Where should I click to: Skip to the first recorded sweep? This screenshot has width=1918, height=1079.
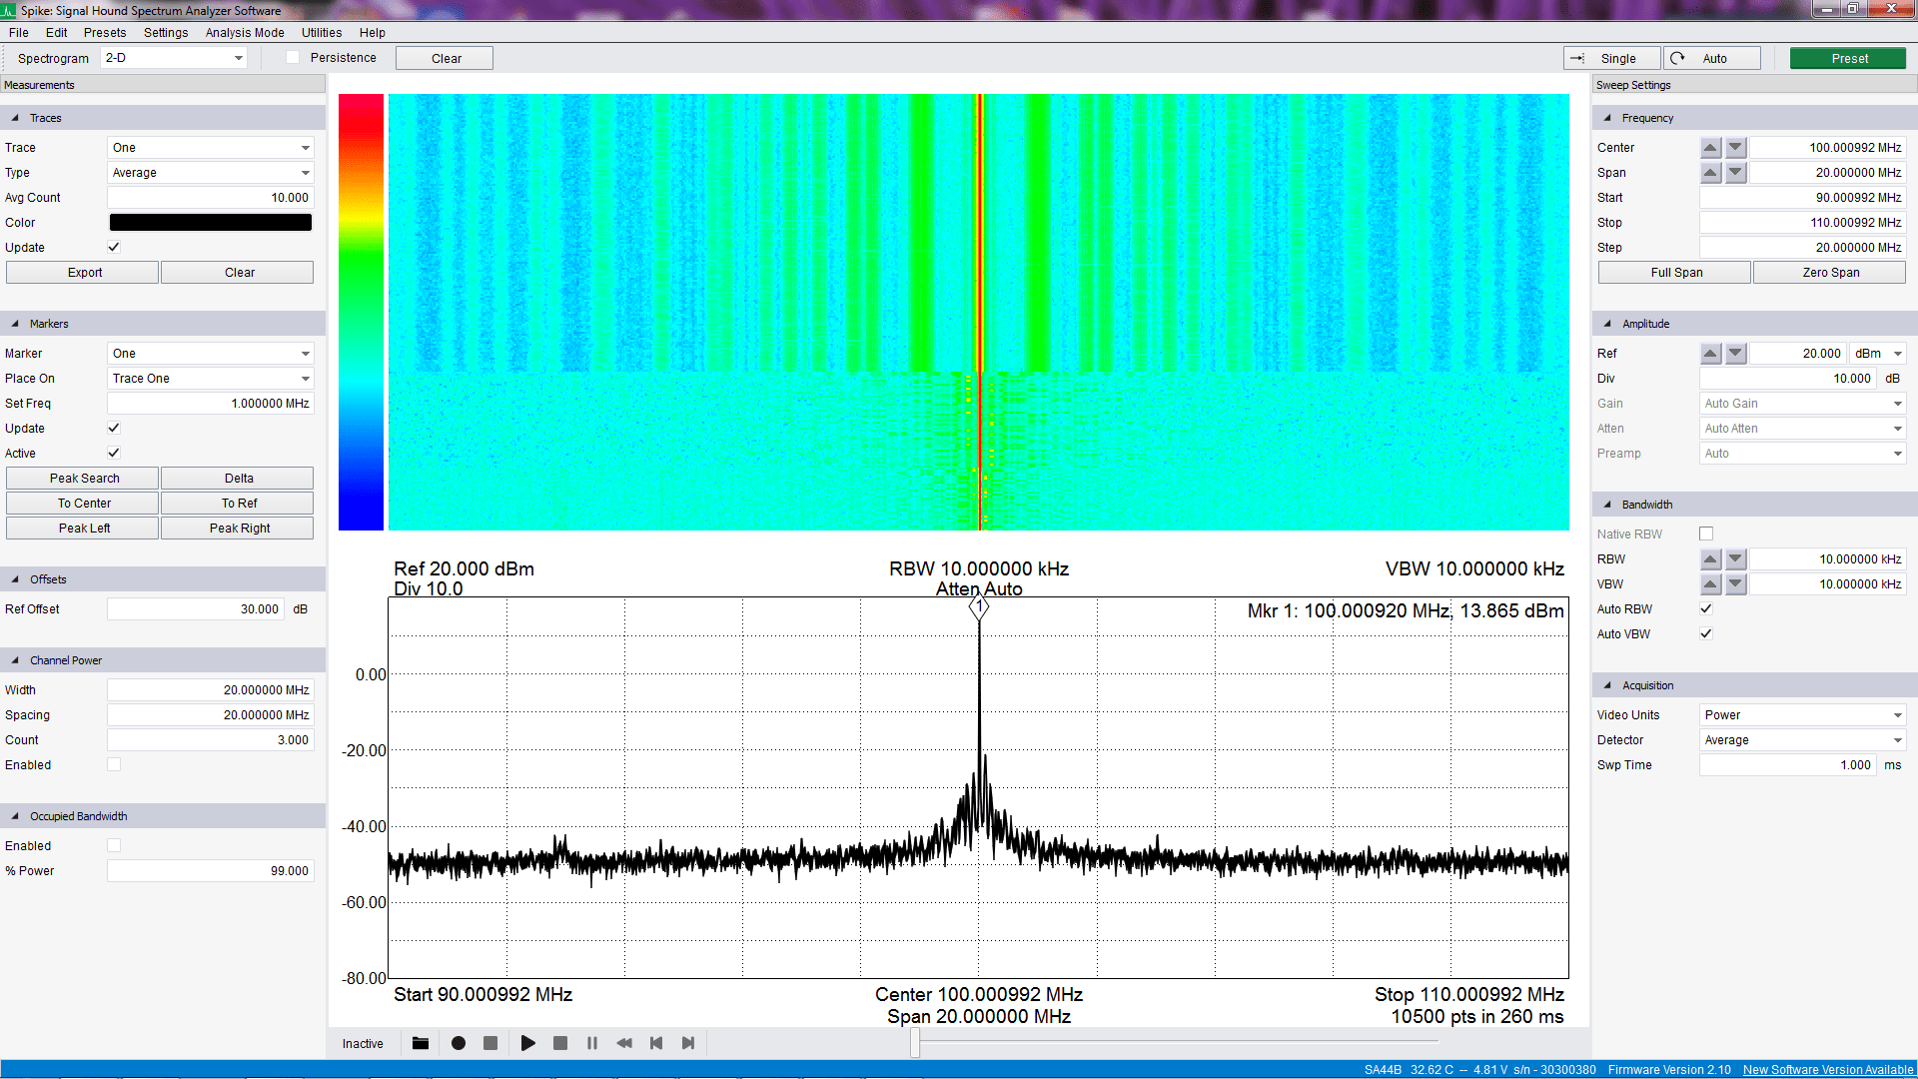(656, 1043)
